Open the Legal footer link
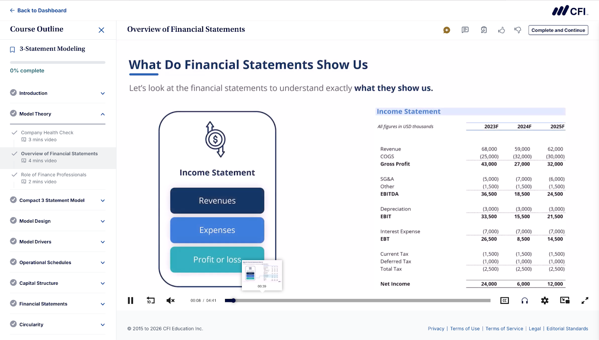 click(535, 329)
